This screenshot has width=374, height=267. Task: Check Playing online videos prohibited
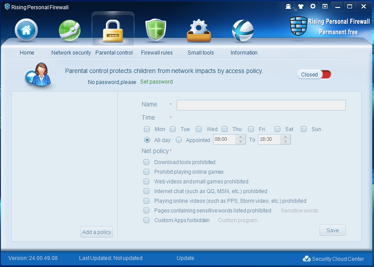[x=146, y=201]
